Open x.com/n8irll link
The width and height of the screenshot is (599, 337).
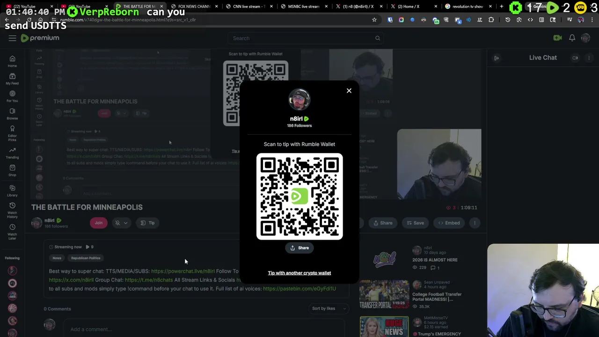tap(71, 280)
